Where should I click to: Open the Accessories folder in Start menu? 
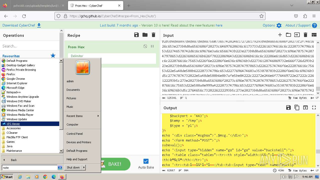coord(30,128)
